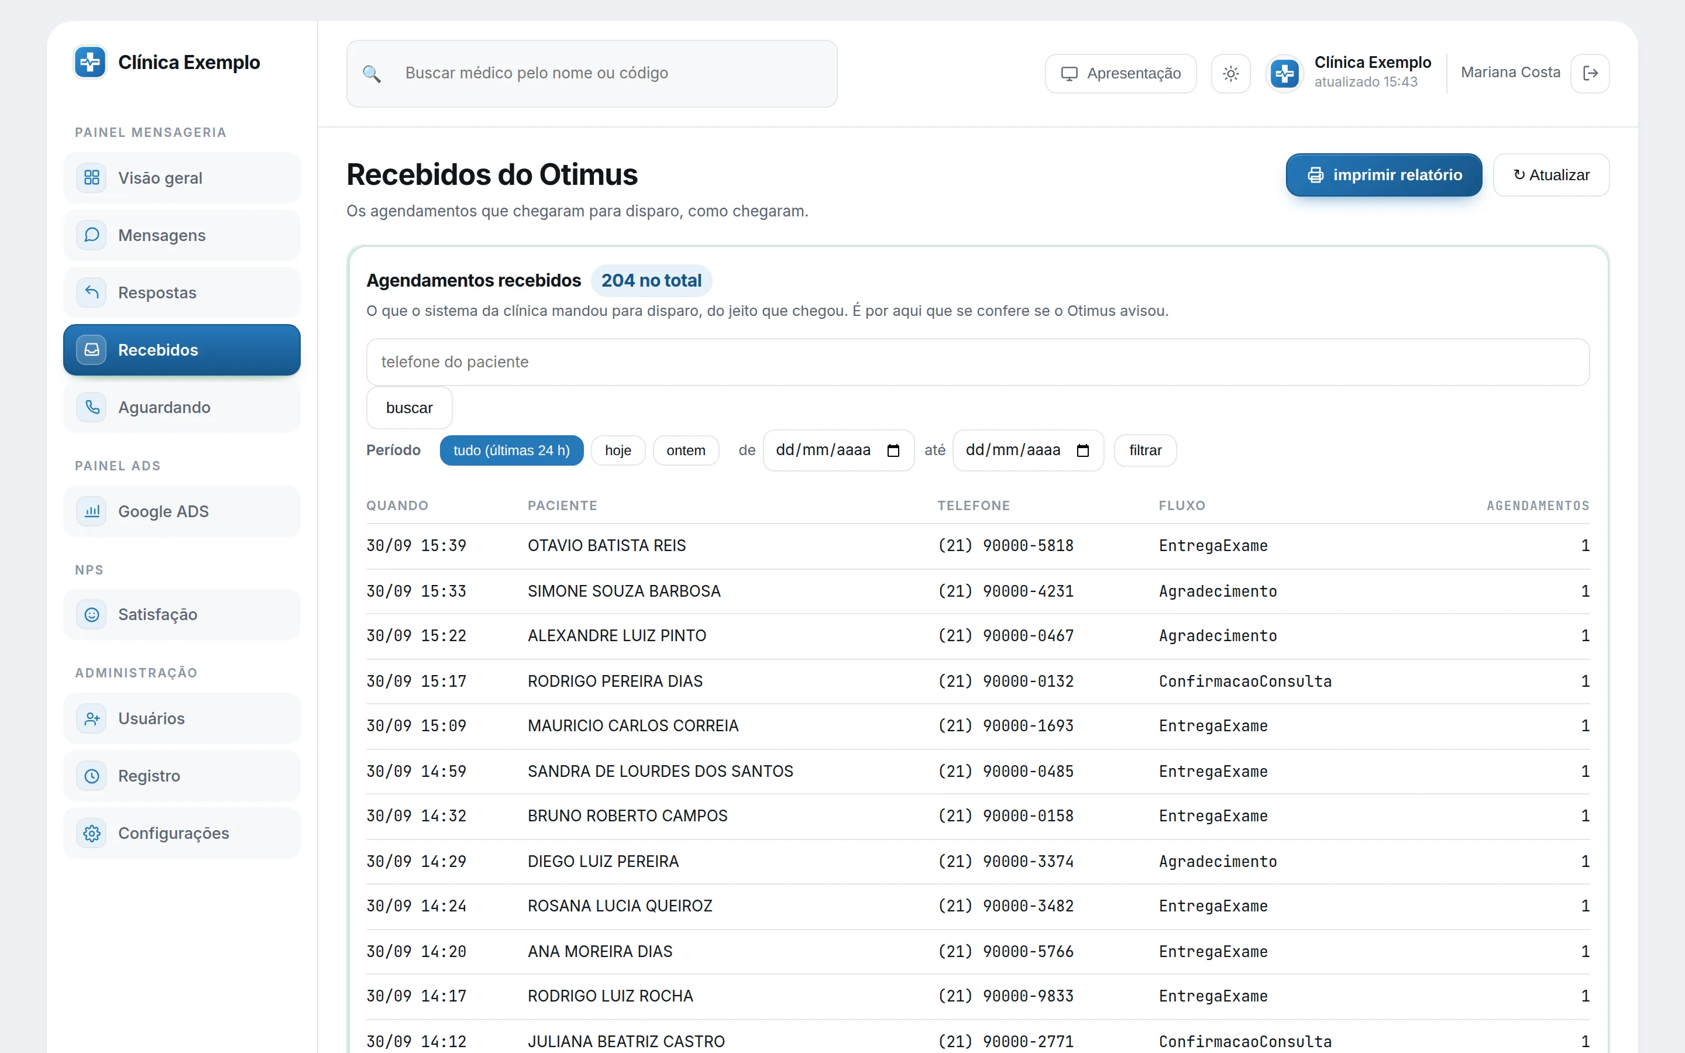Click the AGENDAMENTOS column header
1685x1053 pixels.
pos(1538,505)
